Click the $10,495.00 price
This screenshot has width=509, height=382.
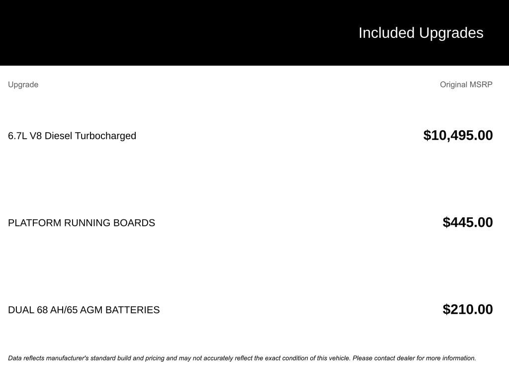click(458, 135)
